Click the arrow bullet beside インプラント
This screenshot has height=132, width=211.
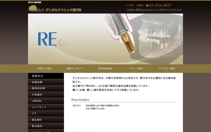[x=30, y=107]
